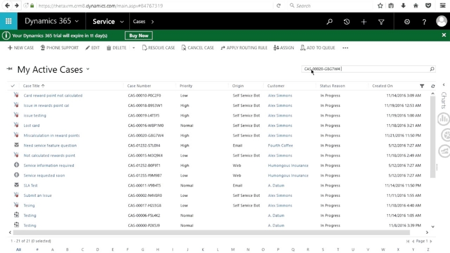Open recently viewed items history icon
This screenshot has width=450, height=253.
347,22
